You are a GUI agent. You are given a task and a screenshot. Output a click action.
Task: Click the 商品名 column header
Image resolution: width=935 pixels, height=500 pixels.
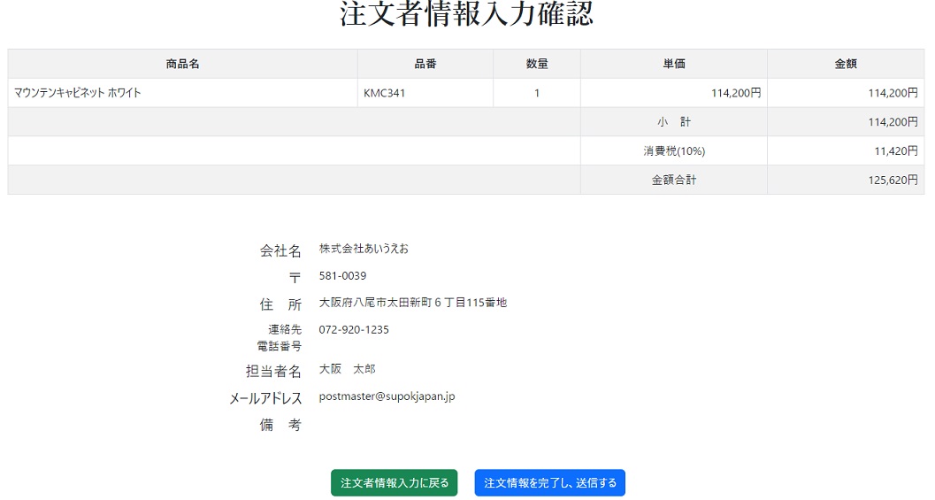pos(182,64)
